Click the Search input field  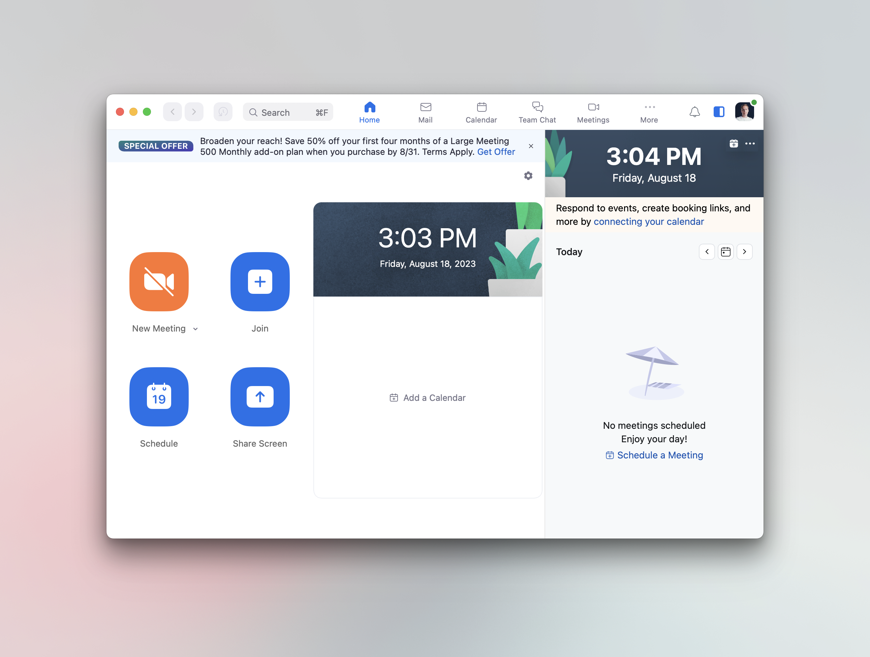(x=287, y=112)
